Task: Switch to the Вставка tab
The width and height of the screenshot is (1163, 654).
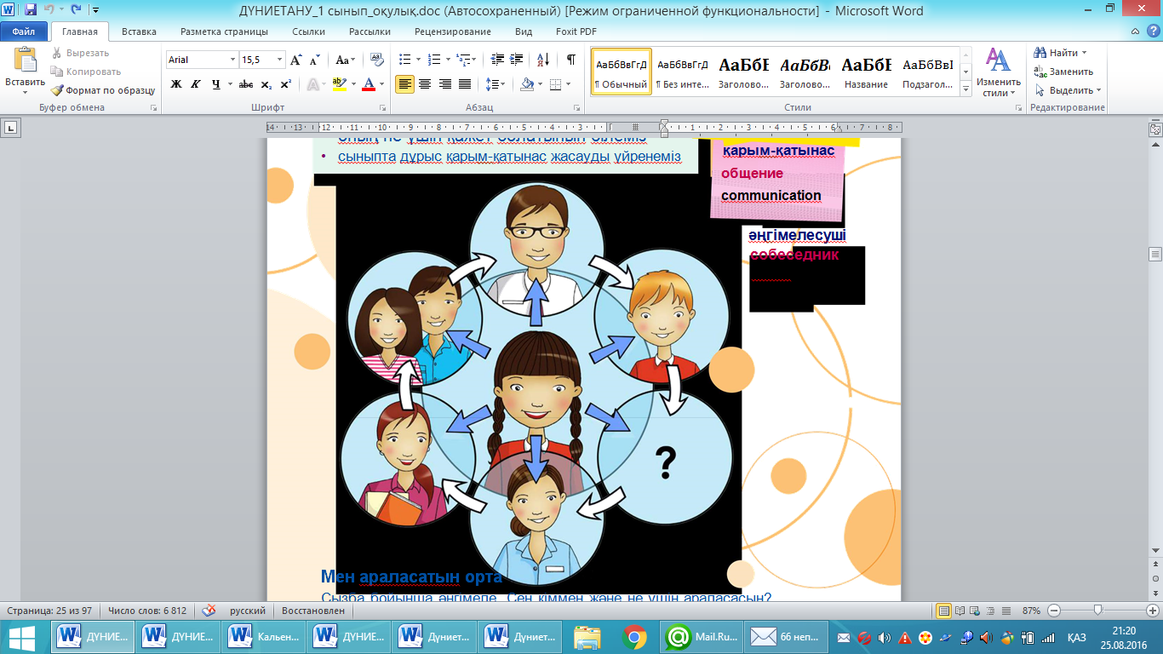Action: tap(139, 32)
